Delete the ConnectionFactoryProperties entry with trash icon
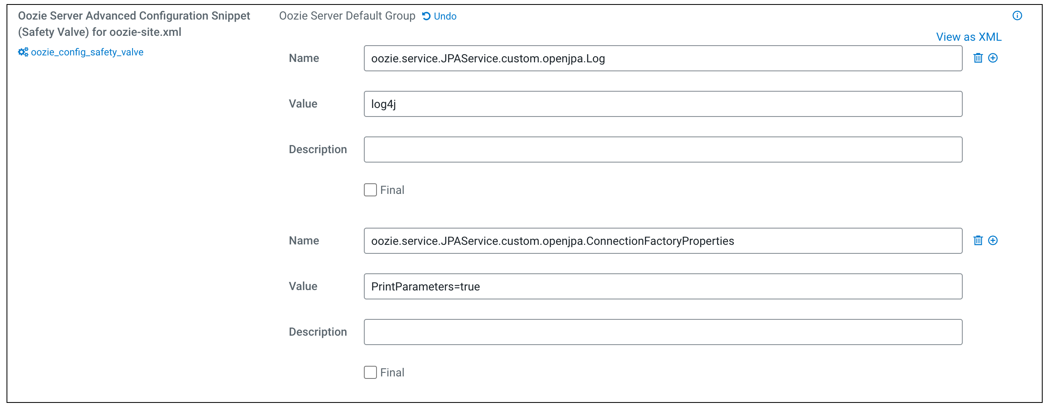Screen dimensions: 1050x409 [x=978, y=240]
